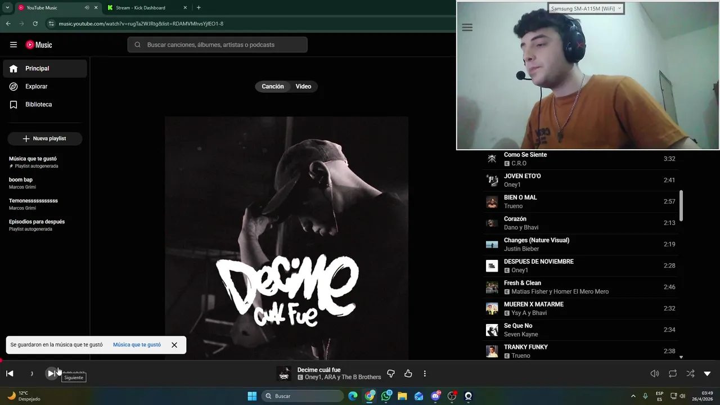
Task: Click the player bar song thumbnail
Action: [284, 373]
